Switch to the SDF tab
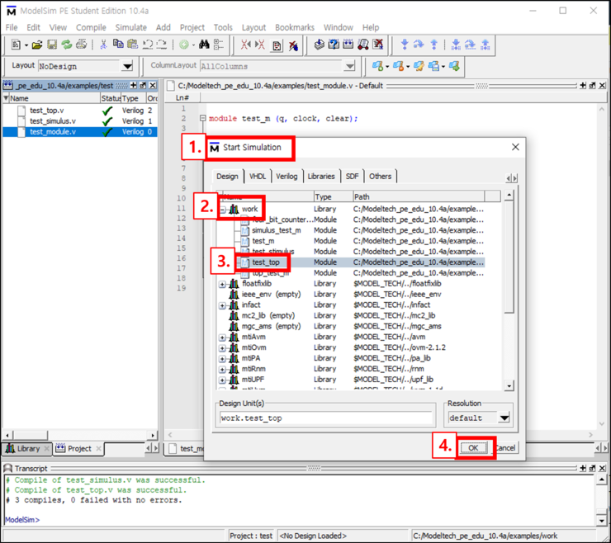611x543 pixels. (x=352, y=177)
